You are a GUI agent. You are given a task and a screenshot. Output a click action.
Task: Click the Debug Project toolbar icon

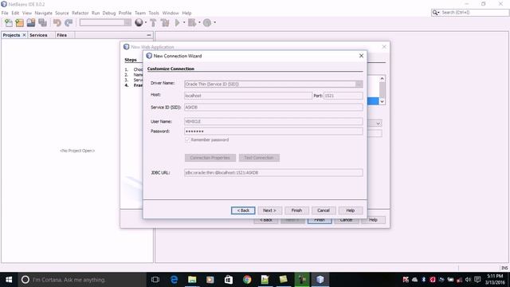[x=192, y=23]
